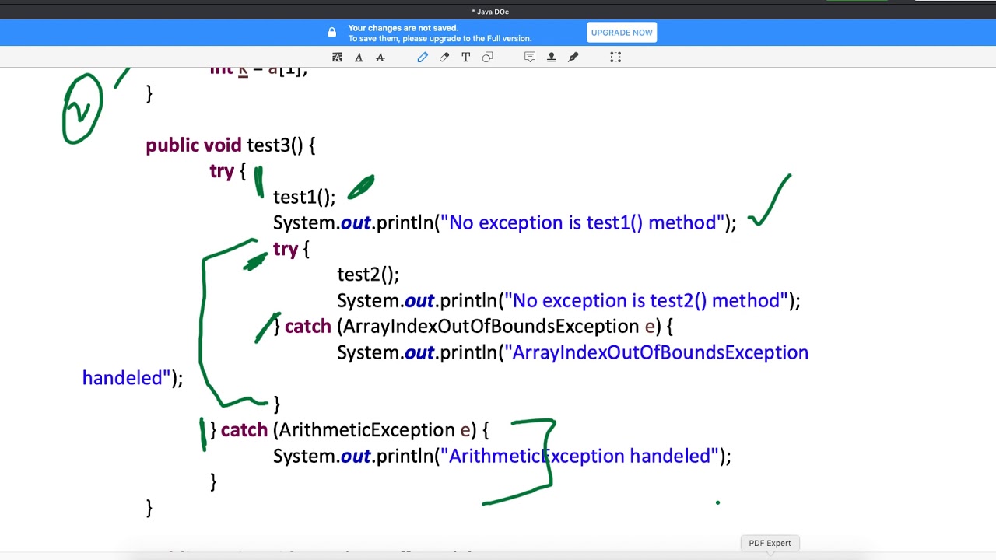Click 'Your changes are not saved.' text
Image resolution: width=996 pixels, height=560 pixels.
tap(403, 28)
